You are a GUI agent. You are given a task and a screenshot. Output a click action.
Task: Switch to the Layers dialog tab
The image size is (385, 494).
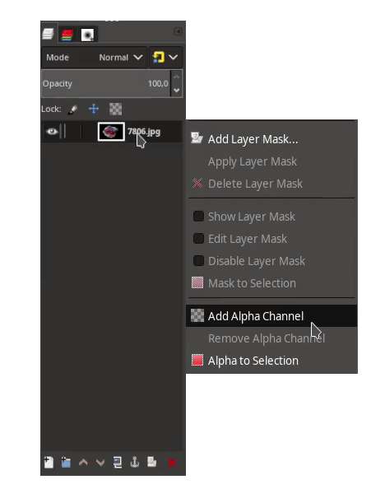[48, 34]
